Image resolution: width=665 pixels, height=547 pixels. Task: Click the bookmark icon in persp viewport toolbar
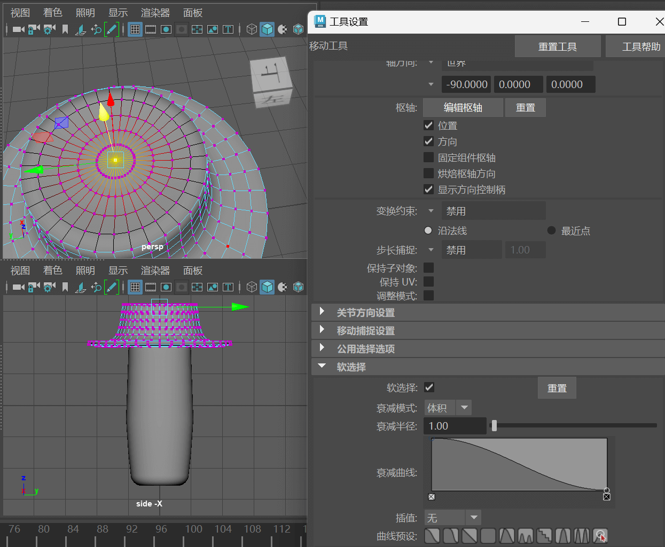coord(65,29)
